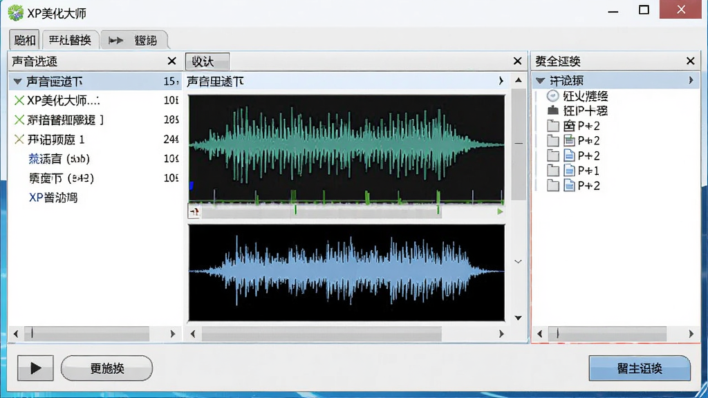Click the green-topped document icon in the second P+2 row
The image size is (708, 398).
pos(570,141)
